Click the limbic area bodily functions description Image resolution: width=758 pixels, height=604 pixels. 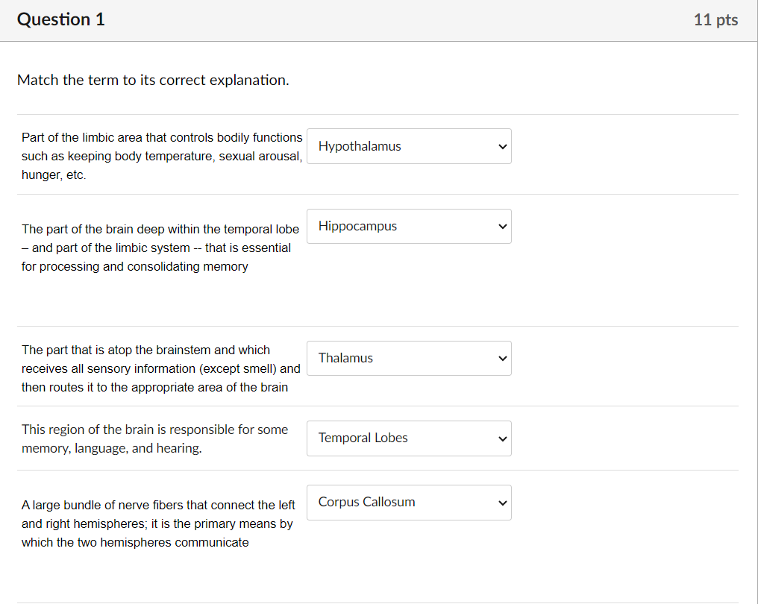point(162,156)
